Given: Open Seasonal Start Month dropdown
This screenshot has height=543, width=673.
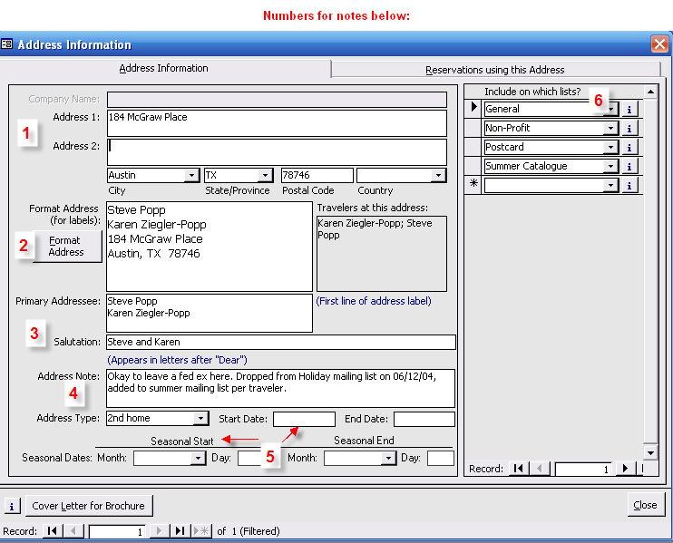Looking at the screenshot, I should [198, 459].
